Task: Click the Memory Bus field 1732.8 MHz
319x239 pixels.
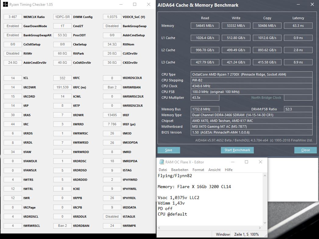Action: tap(205, 109)
